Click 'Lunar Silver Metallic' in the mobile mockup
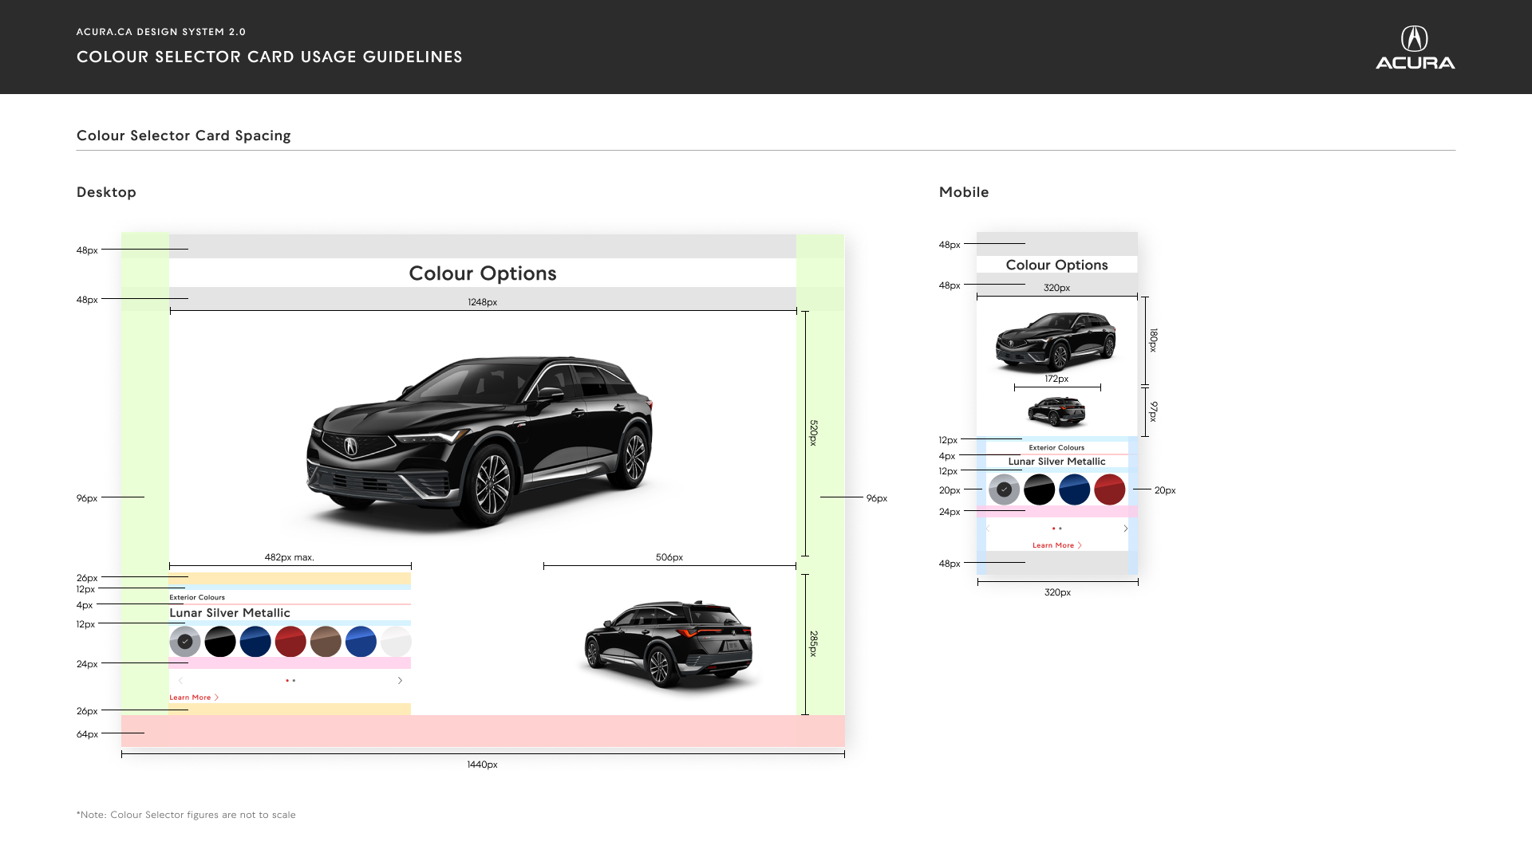Screen dimensions: 1532x861 (x=1057, y=462)
